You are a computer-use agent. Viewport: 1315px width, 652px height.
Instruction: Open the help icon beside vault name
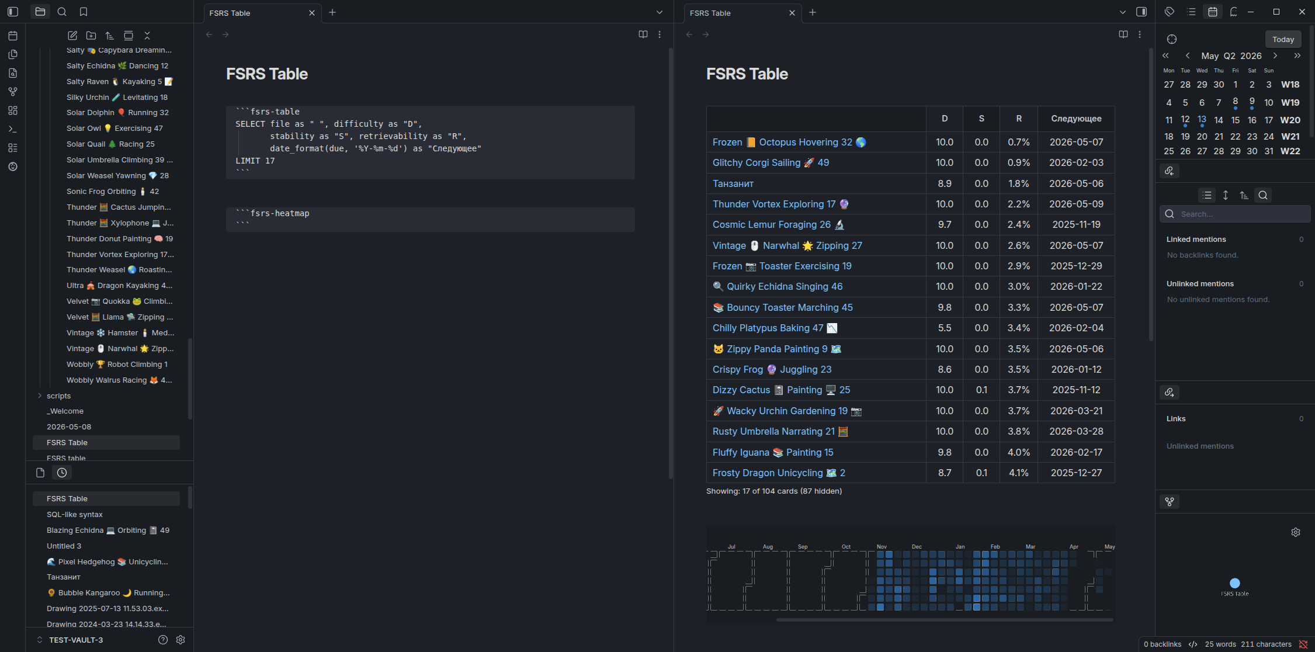163,640
